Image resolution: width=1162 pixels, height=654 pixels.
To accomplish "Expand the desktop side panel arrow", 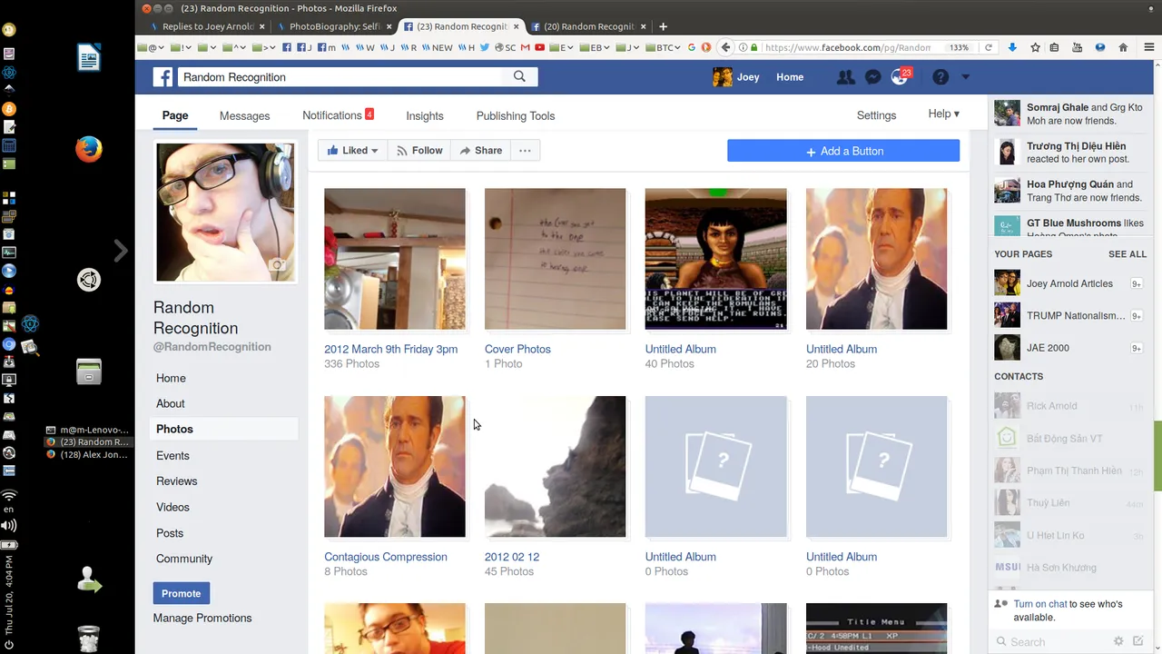I will pos(121,251).
